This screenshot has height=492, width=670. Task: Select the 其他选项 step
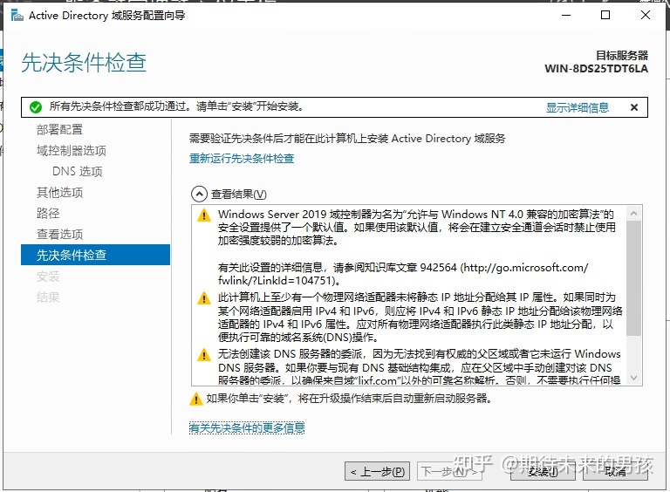pyautogui.click(x=60, y=192)
